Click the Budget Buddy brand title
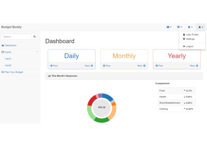 tap(11, 27)
